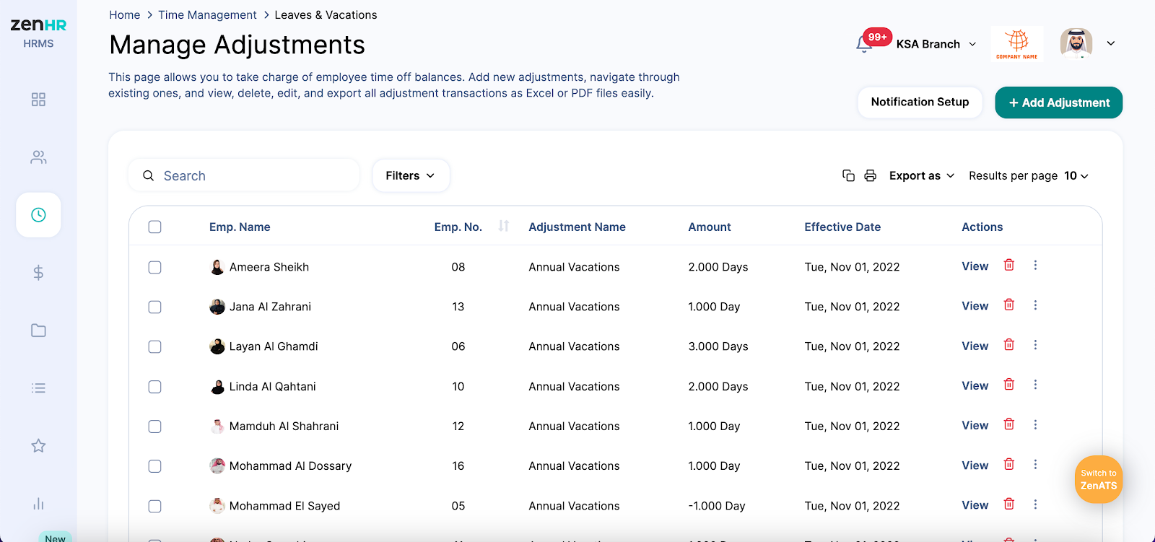Check the box for Jana Al Zahrani
The image size is (1155, 542).
154,307
